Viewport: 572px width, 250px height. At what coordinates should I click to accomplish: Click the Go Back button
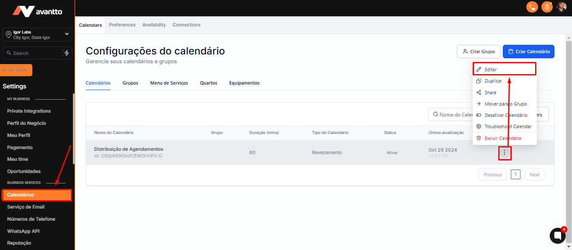(x=17, y=70)
